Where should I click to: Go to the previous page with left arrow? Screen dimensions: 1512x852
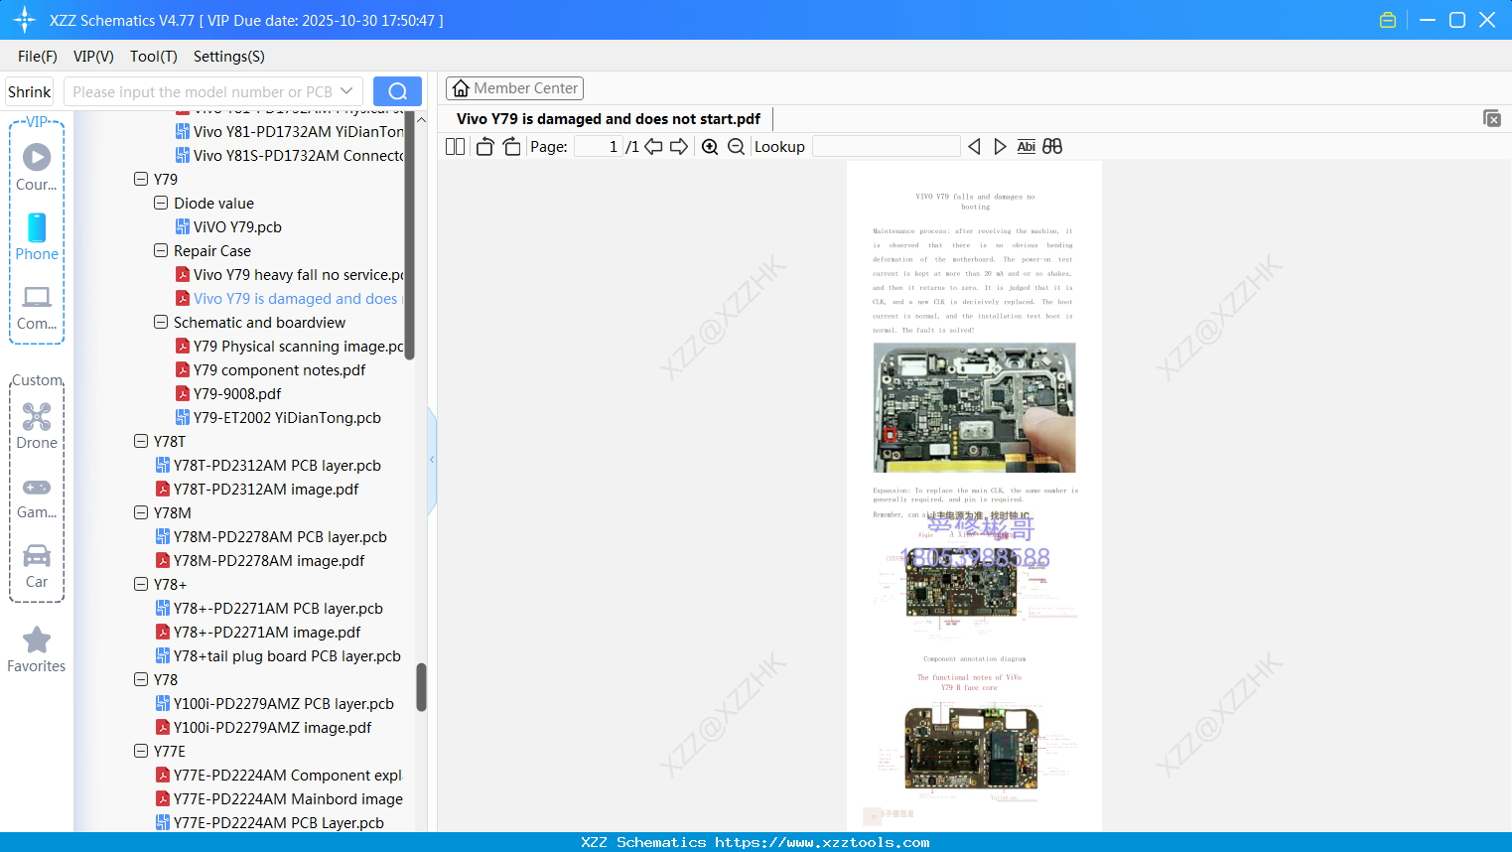653,147
